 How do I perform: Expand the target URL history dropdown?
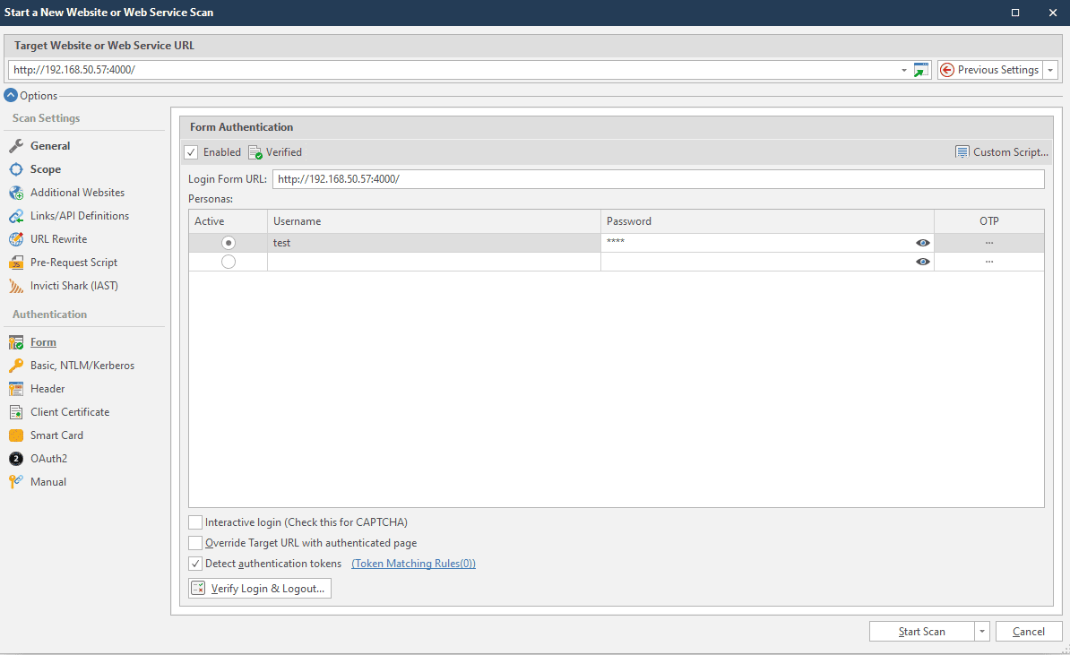point(903,70)
